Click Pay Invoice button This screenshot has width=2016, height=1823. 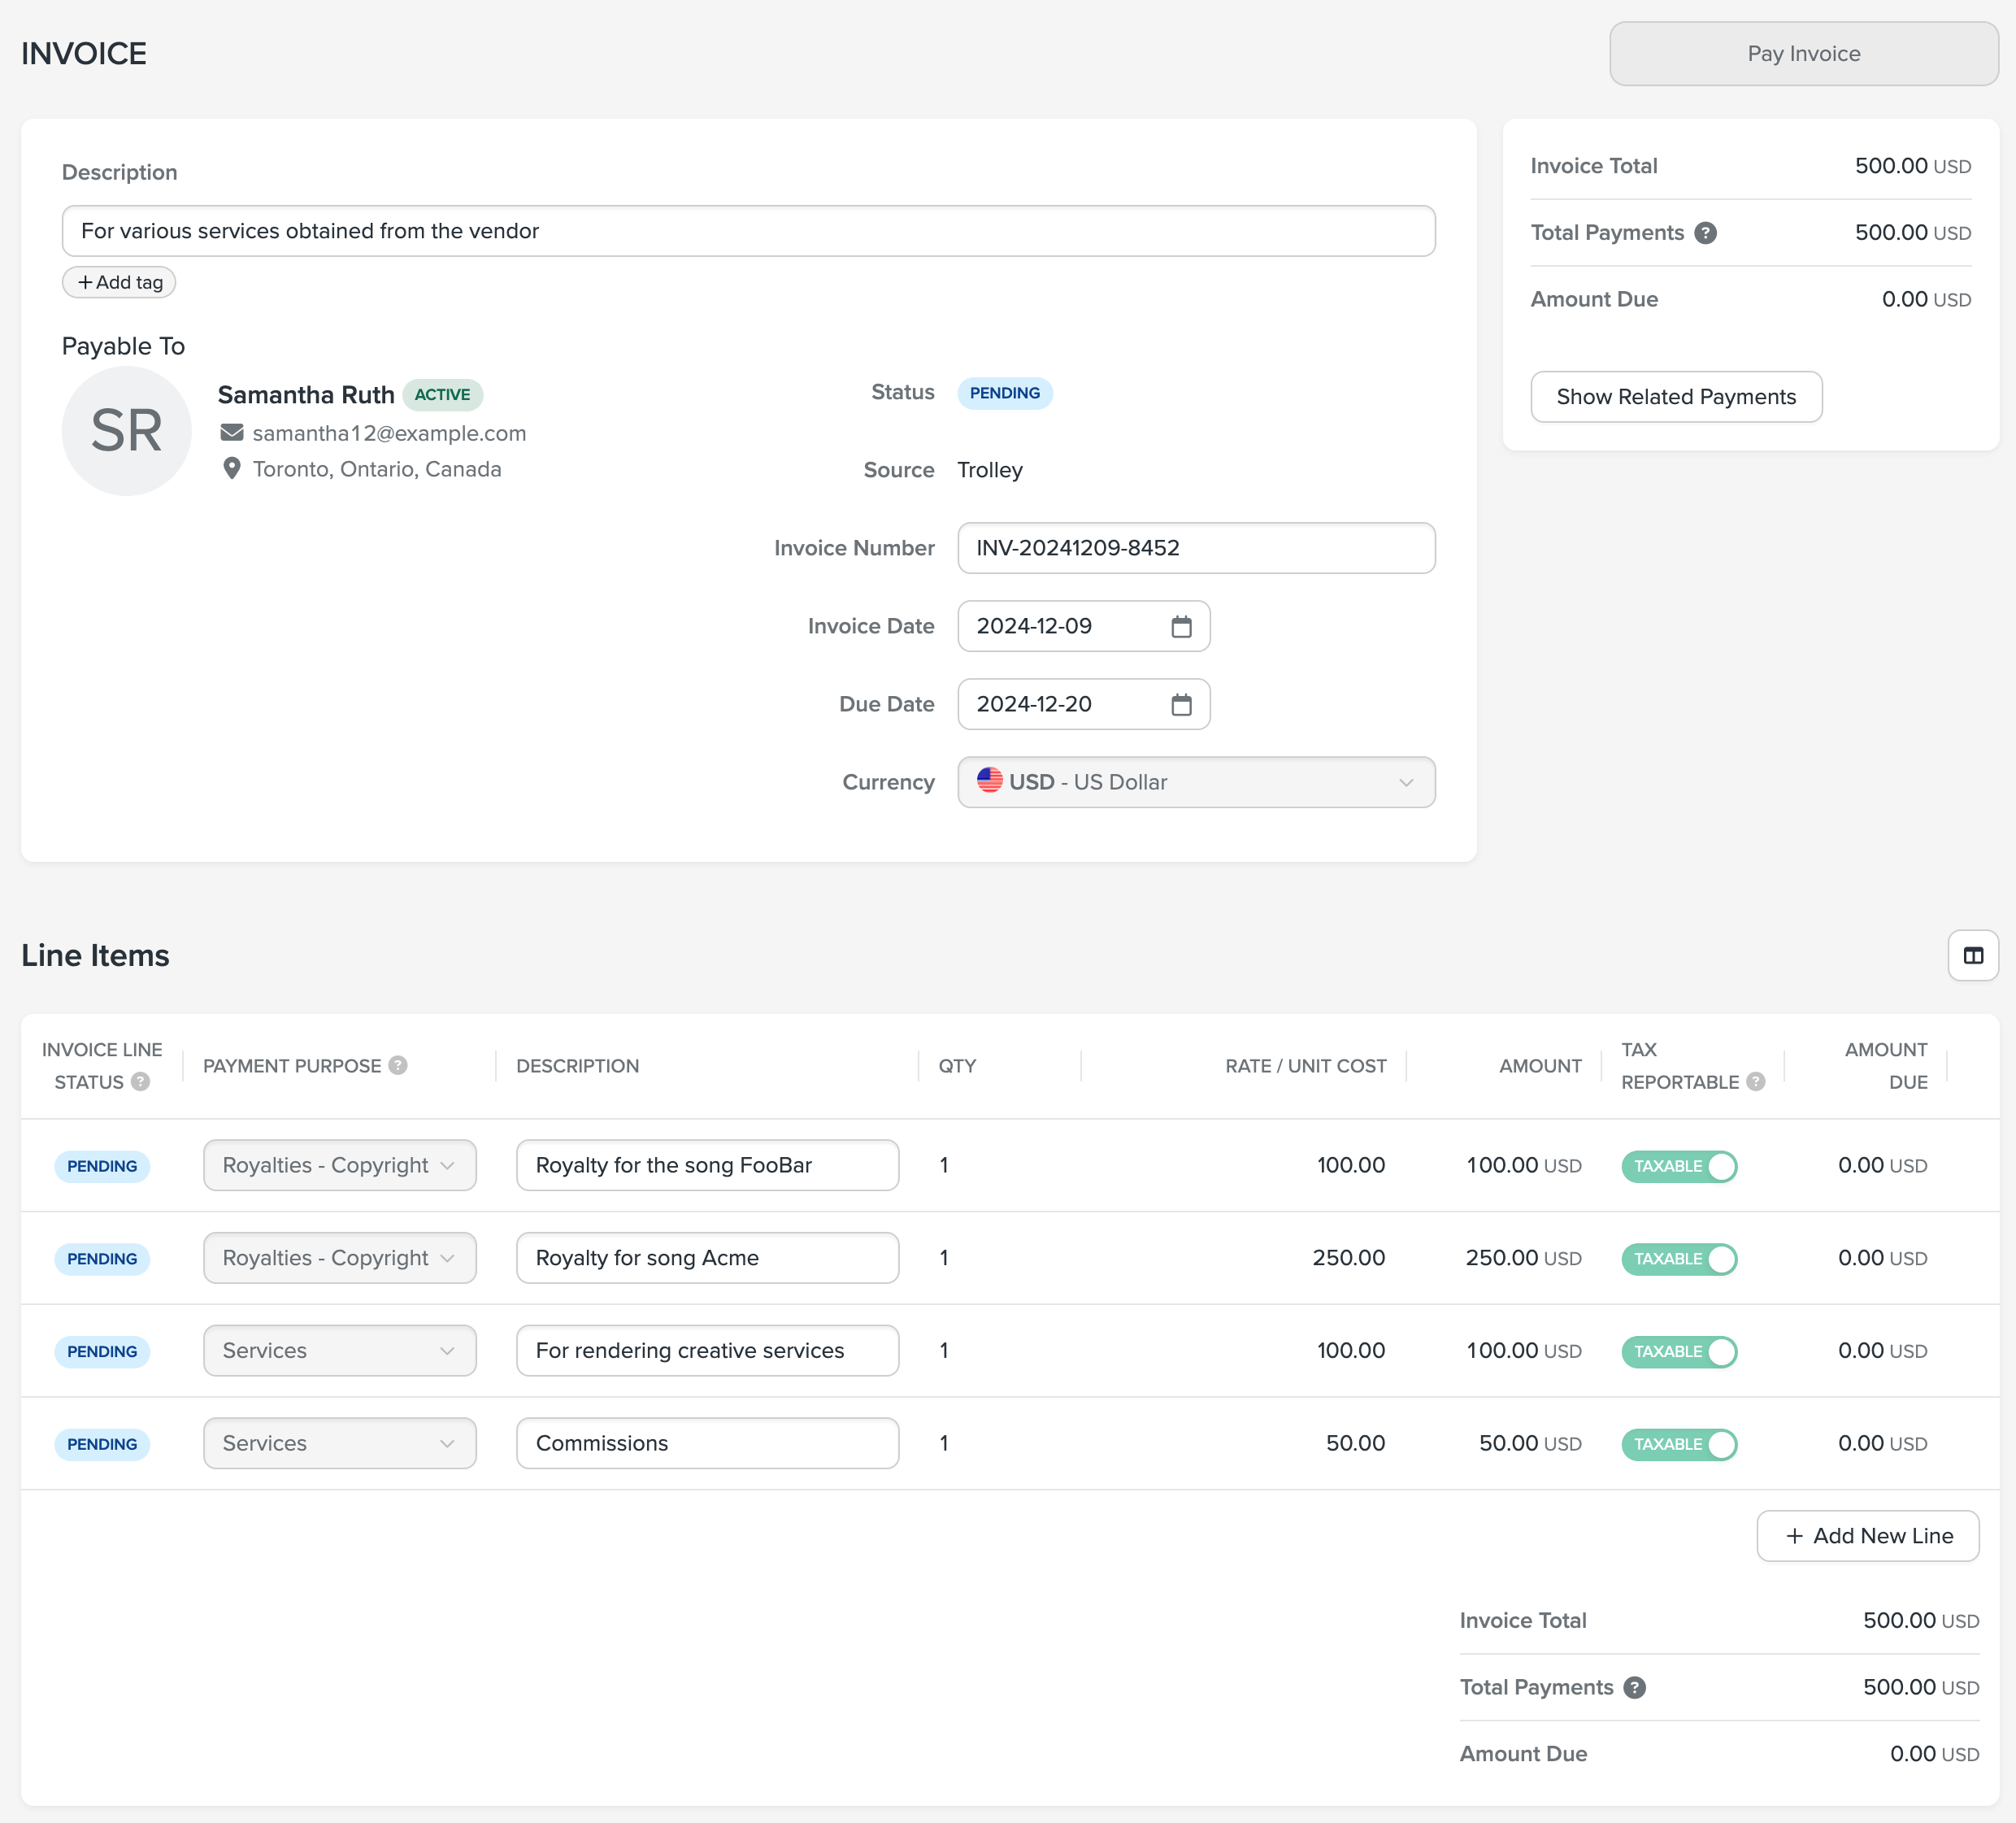click(x=1801, y=54)
